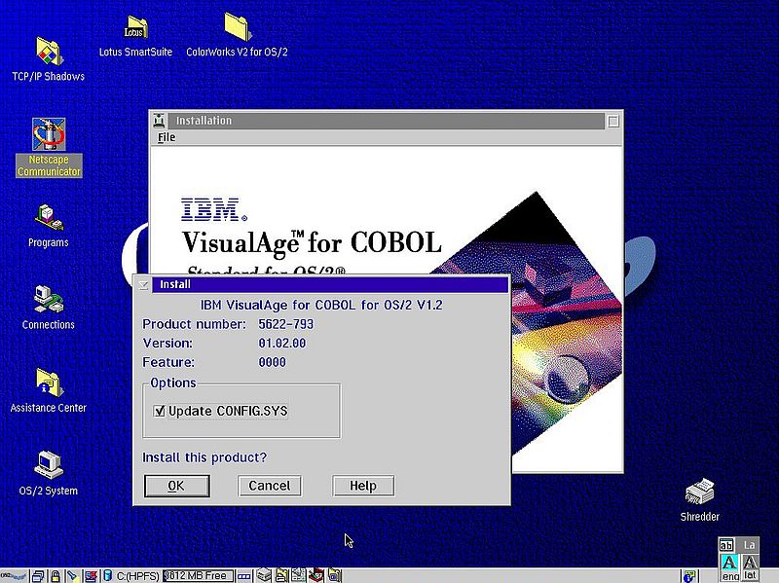Uncheck the Update CONFIG.SYS checkbox

[160, 411]
